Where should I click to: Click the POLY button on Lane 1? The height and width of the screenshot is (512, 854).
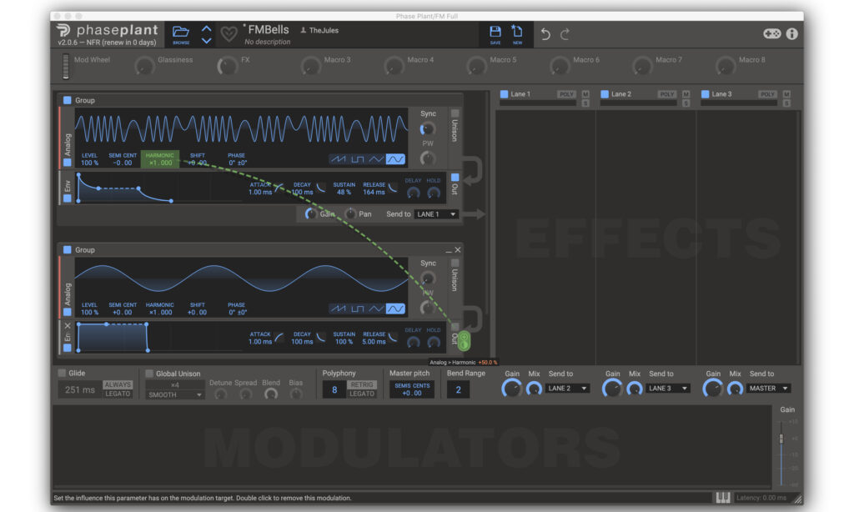click(566, 94)
